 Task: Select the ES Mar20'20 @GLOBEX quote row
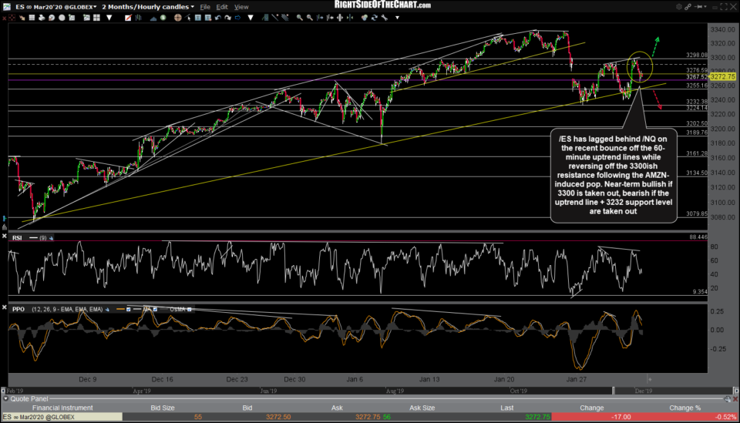coord(369,418)
